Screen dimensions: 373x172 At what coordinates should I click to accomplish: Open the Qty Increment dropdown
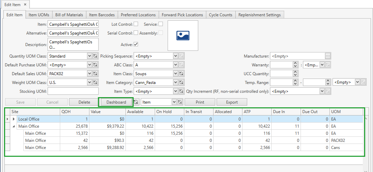coord(322,91)
